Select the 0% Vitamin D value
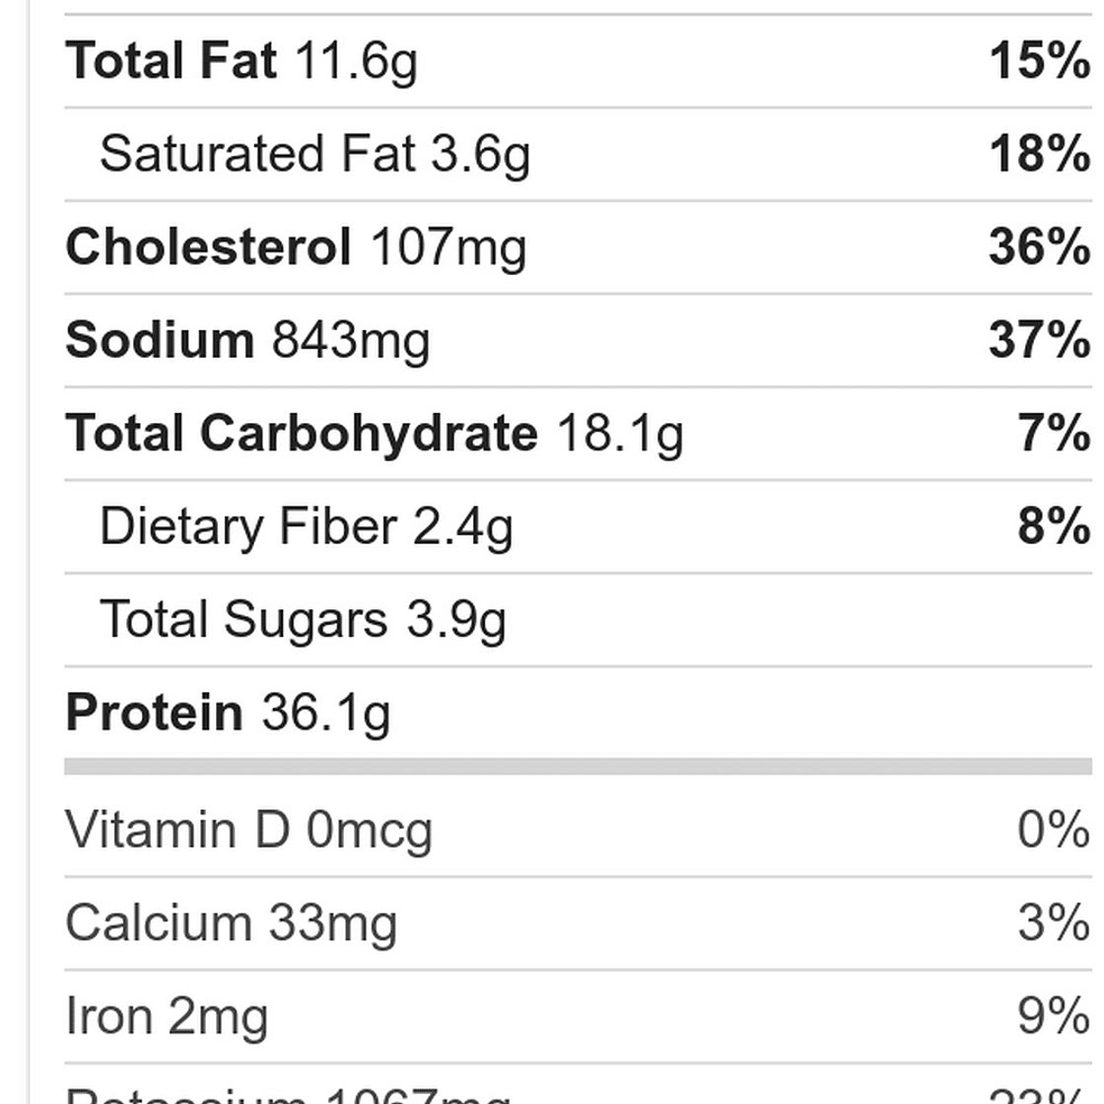 pyautogui.click(x=1054, y=829)
